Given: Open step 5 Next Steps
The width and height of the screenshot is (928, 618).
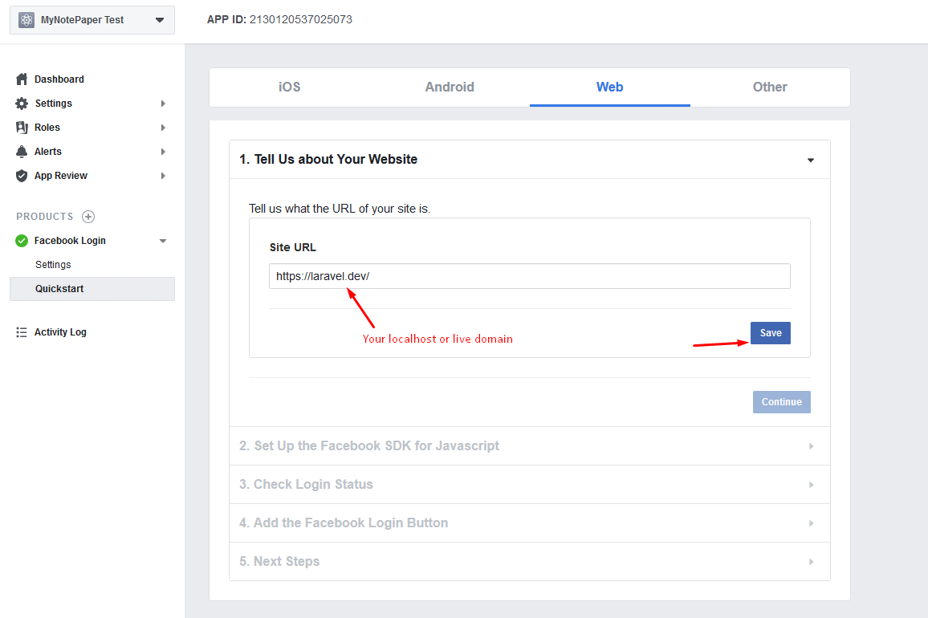Looking at the screenshot, I should click(x=530, y=561).
